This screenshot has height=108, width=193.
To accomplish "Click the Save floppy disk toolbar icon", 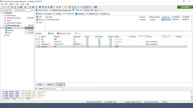I will [70, 7].
